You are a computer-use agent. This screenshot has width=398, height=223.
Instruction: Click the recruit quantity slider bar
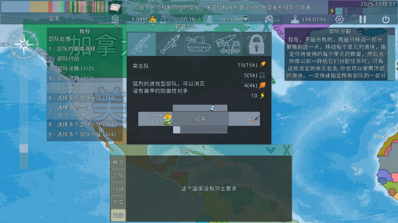click(x=200, y=130)
